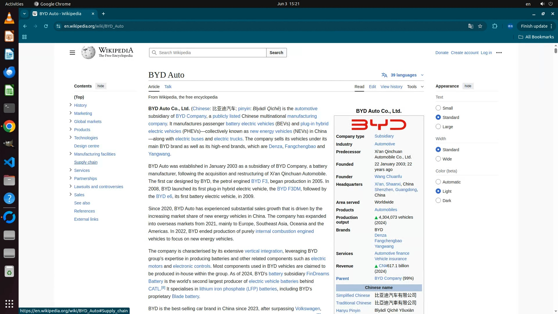Open the 39 languages dropdown

[x=403, y=75]
